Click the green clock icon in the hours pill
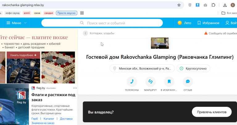 click(181, 69)
